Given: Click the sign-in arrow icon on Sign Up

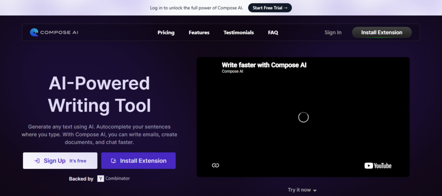Looking at the screenshot, I should pyautogui.click(x=37, y=161).
